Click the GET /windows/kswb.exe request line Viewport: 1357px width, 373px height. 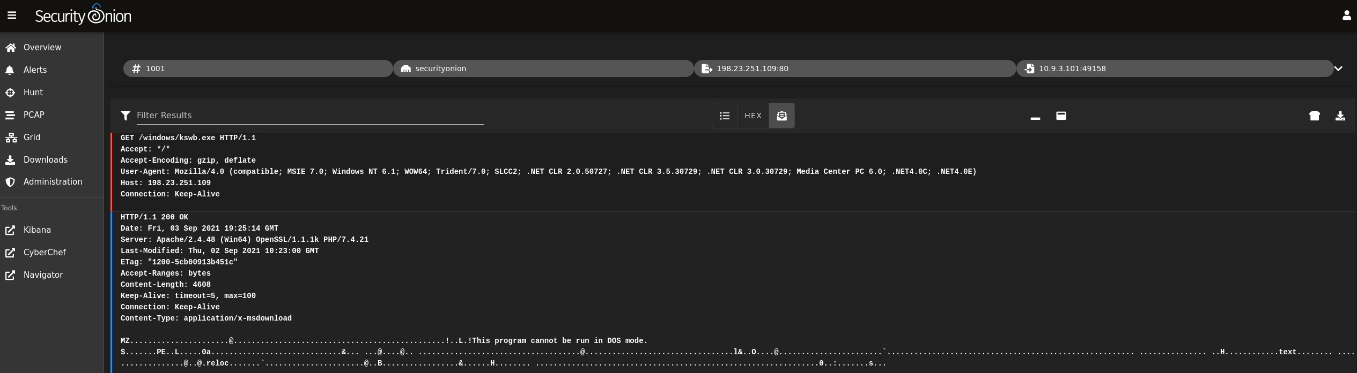(x=188, y=138)
